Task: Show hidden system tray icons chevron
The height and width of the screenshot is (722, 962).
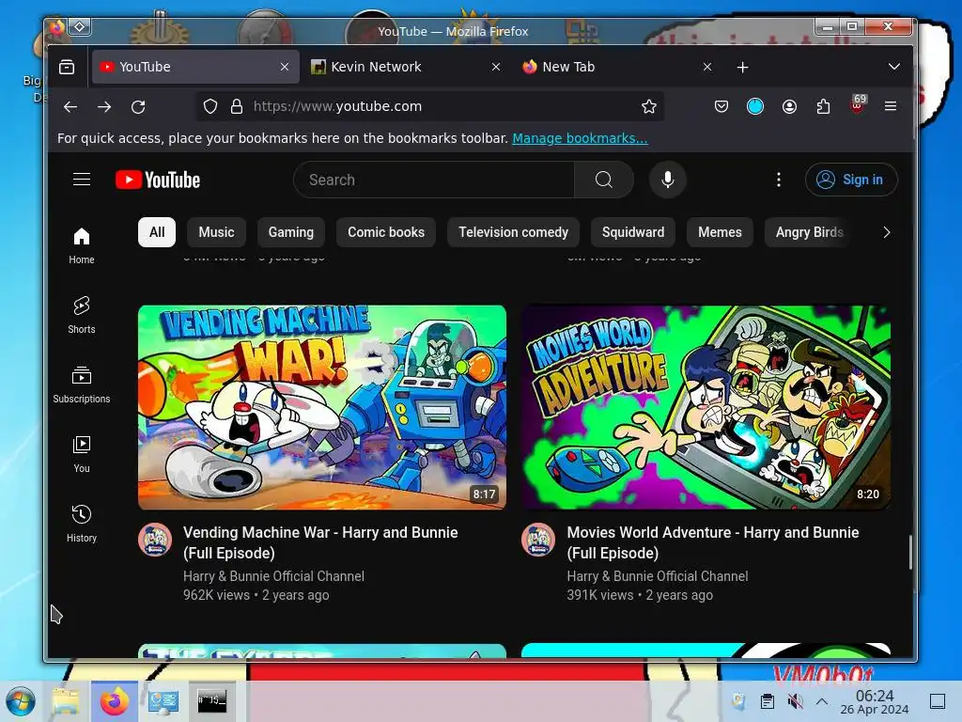Action: click(822, 701)
